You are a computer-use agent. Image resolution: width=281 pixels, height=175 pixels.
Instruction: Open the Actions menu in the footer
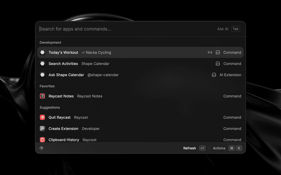coord(219,148)
